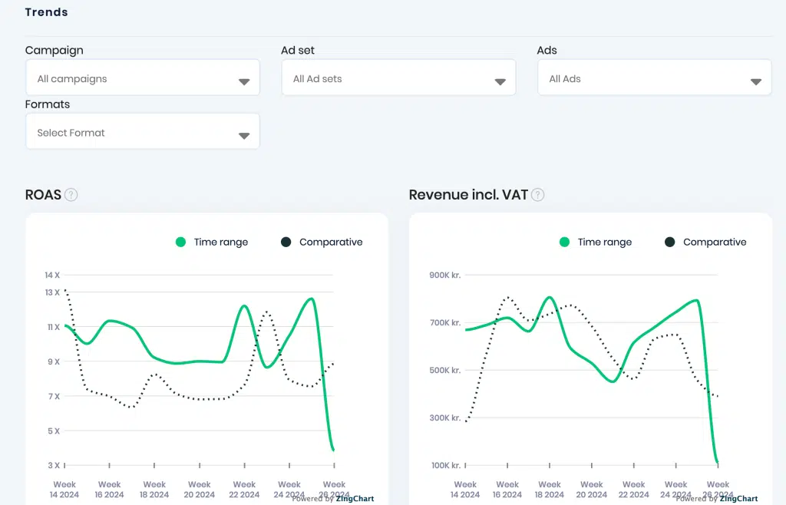
Task: Select the 5 X axis label
Action: pos(54,431)
